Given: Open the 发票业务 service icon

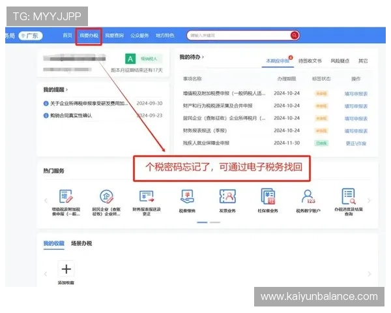Looking at the screenshot, I should point(227,196).
